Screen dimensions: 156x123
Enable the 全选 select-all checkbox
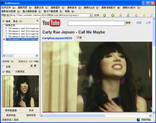point(3,67)
